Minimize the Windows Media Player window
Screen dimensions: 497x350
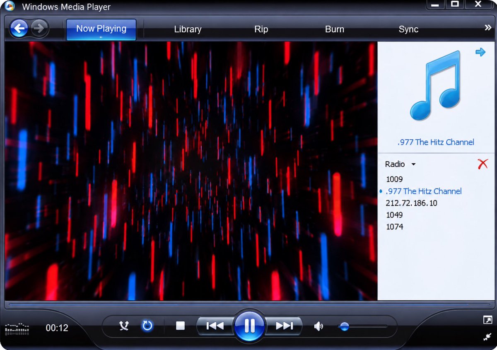[435, 5]
